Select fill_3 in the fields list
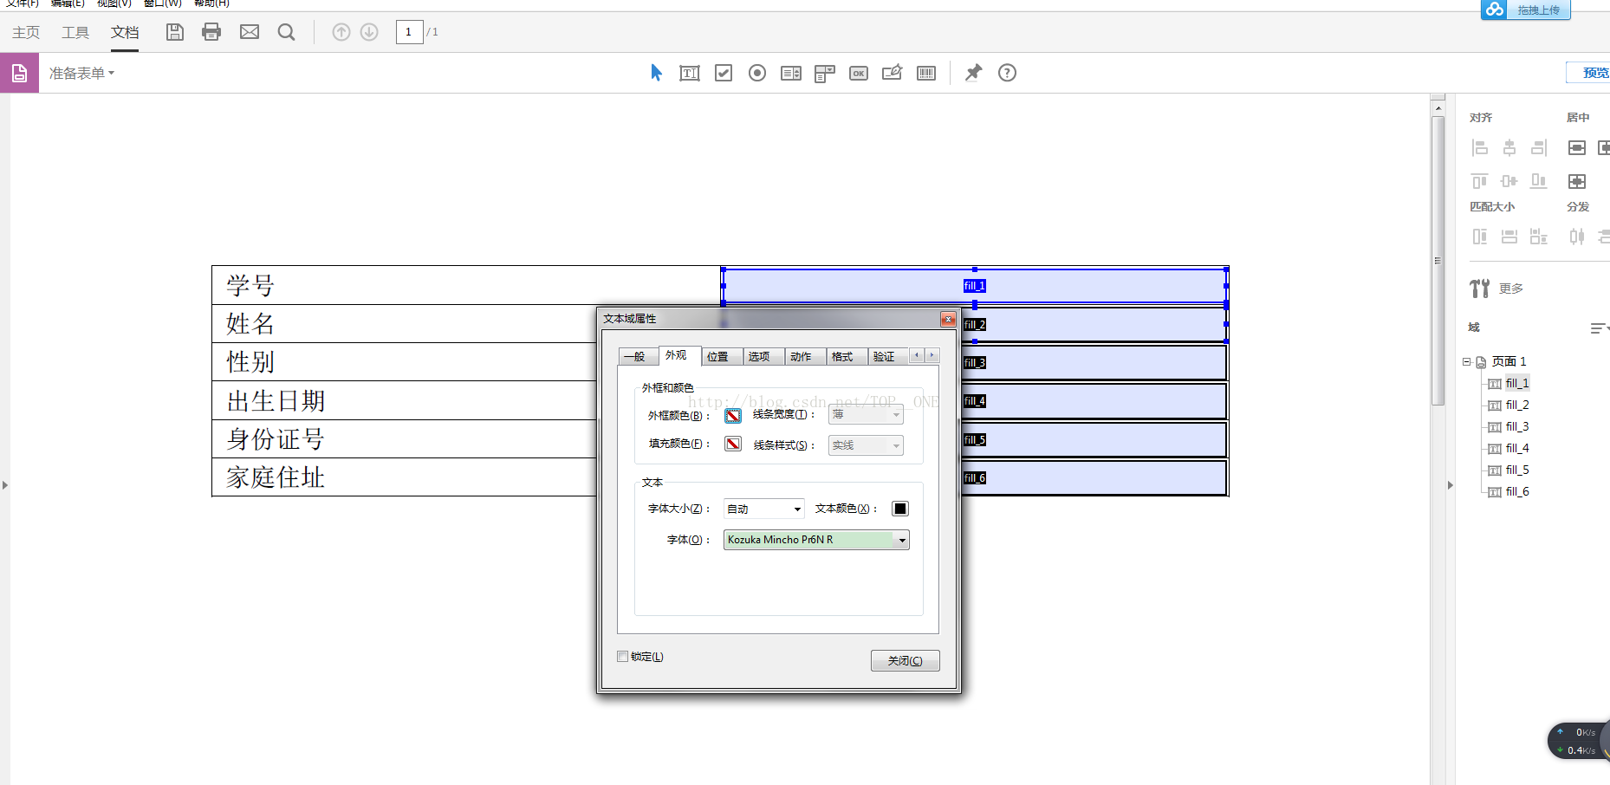Image resolution: width=1610 pixels, height=785 pixels. tap(1516, 426)
